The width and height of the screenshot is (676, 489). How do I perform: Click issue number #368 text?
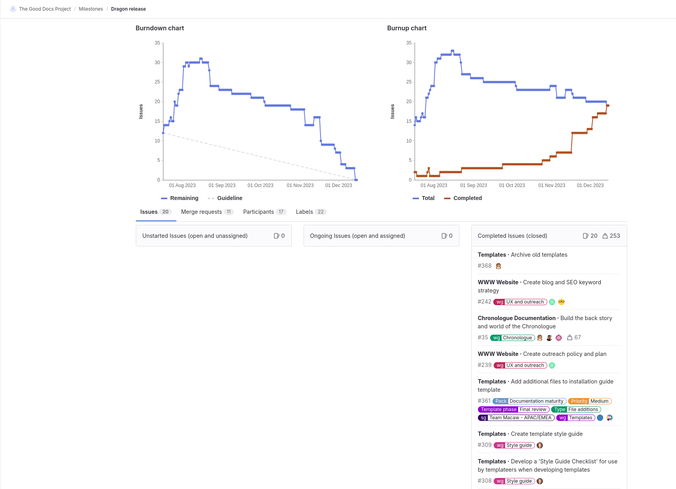485,266
